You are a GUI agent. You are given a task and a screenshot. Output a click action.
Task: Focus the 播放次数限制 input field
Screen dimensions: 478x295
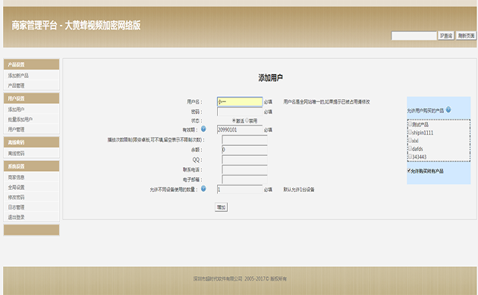[x=244, y=140]
